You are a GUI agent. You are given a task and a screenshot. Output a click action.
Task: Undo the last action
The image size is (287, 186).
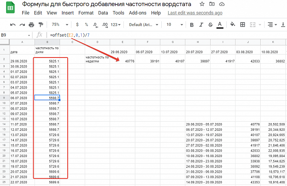[x=13, y=25]
